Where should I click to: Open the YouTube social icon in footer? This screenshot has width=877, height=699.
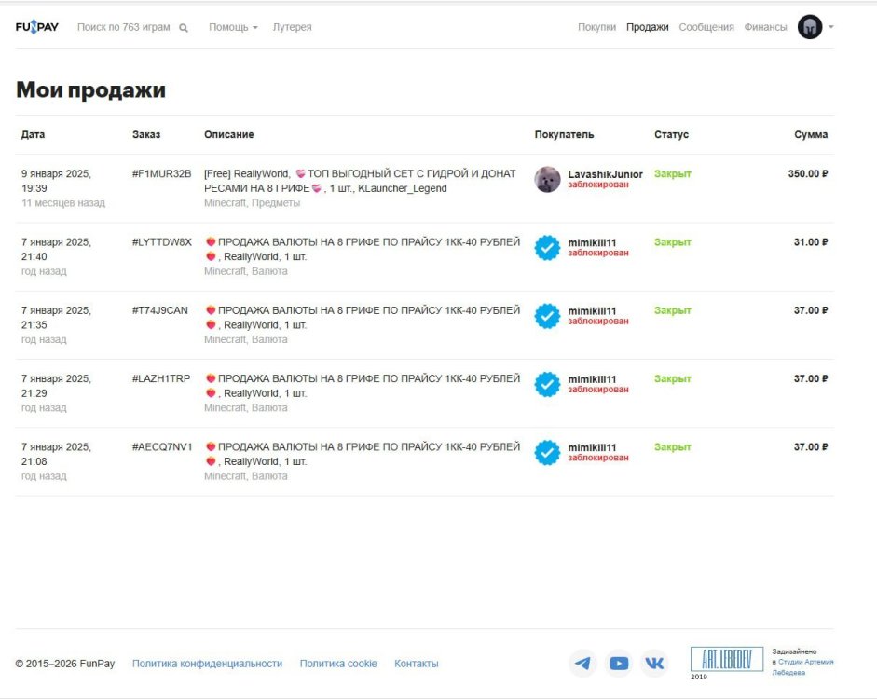(x=619, y=664)
